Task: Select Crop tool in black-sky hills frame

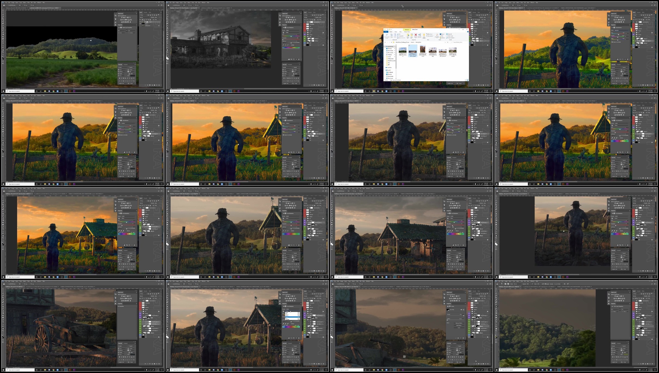Action: 3,19
